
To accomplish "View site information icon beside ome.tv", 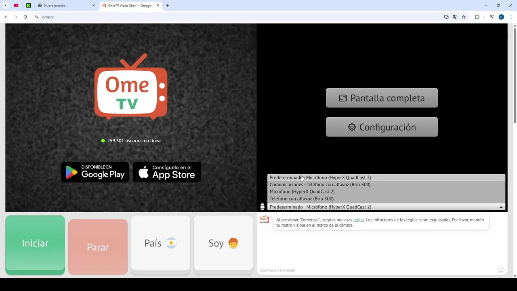I will [x=37, y=17].
